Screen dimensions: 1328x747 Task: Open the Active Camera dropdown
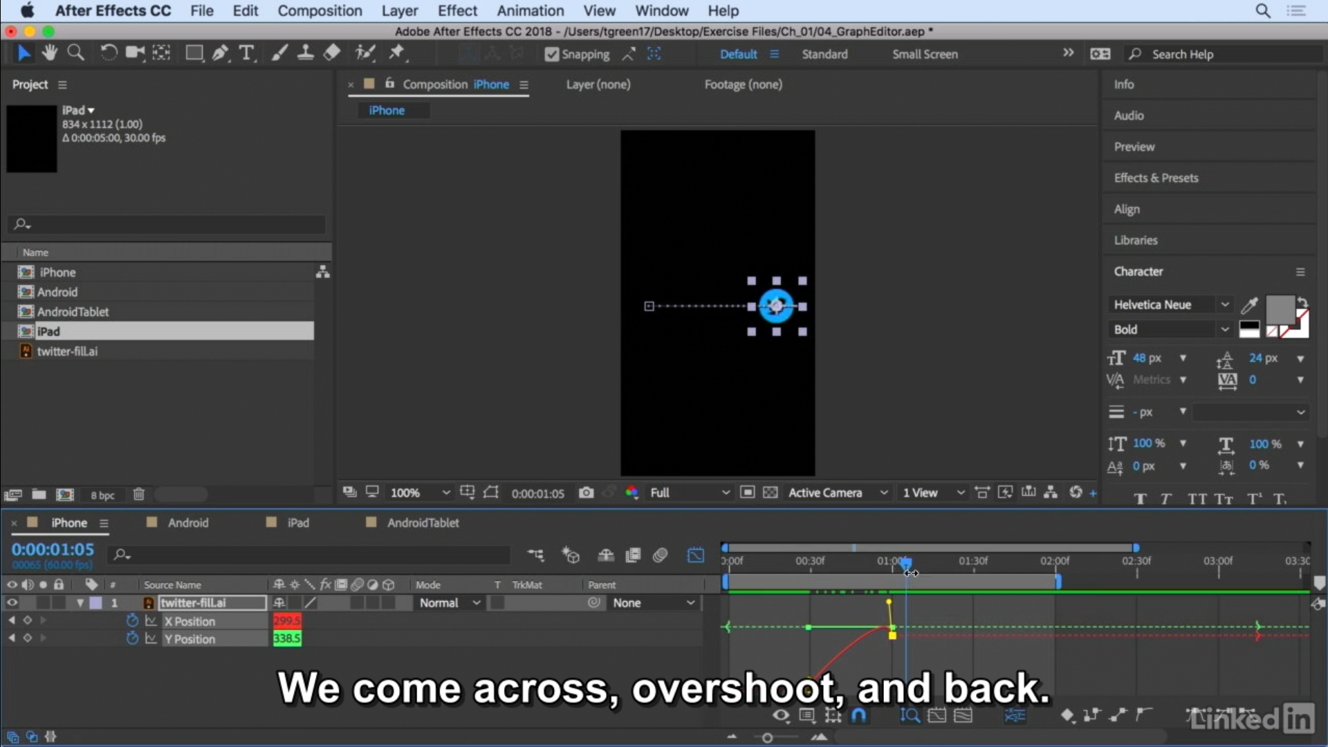click(x=838, y=492)
